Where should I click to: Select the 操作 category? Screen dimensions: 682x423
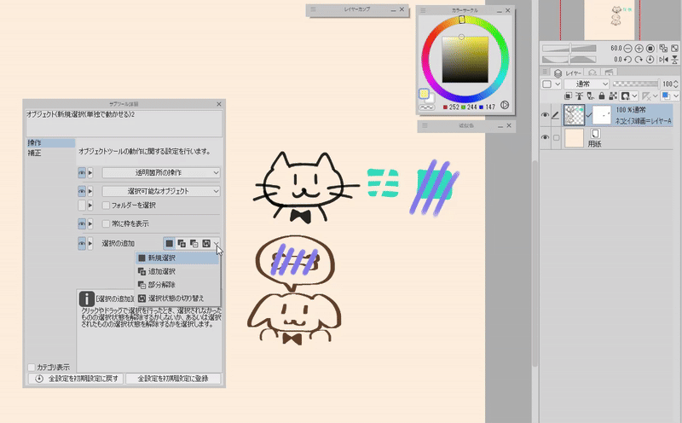pyautogui.click(x=50, y=142)
